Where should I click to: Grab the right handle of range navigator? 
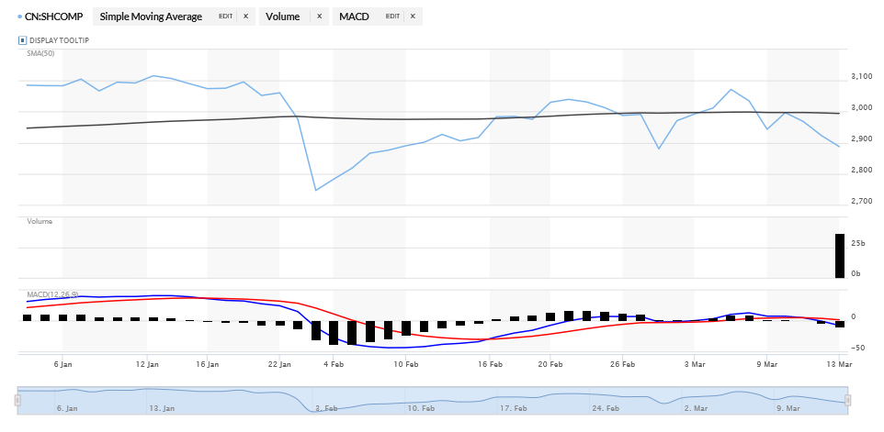pos(847,400)
